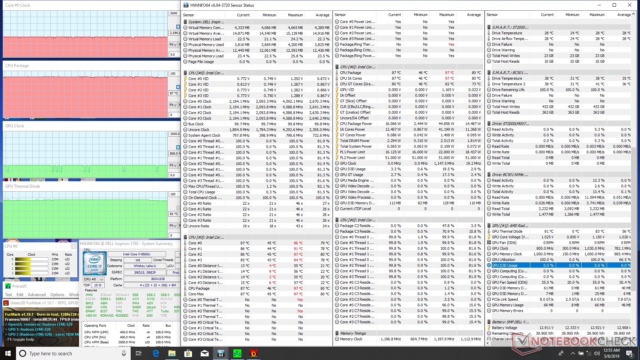Click the FurMark icon in the taskbar
The image size is (640, 360).
(253, 353)
